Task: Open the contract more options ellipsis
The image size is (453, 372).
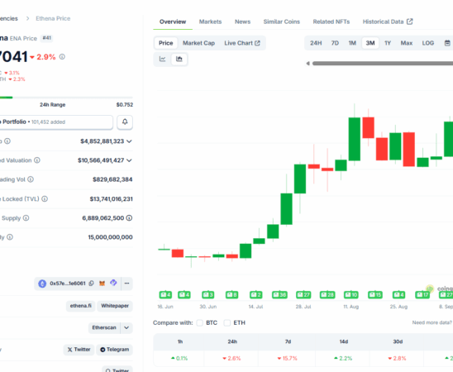Action: [126, 284]
